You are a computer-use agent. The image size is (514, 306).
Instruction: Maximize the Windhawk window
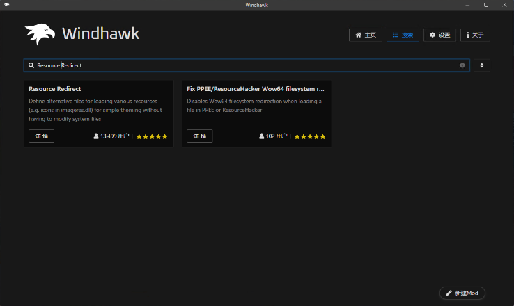point(486,5)
